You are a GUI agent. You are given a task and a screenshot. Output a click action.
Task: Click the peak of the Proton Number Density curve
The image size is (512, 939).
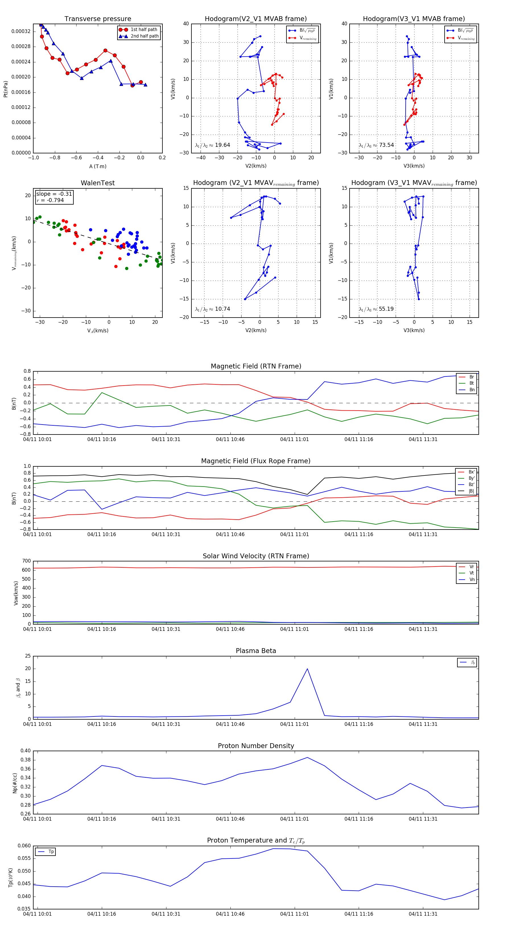point(307,757)
